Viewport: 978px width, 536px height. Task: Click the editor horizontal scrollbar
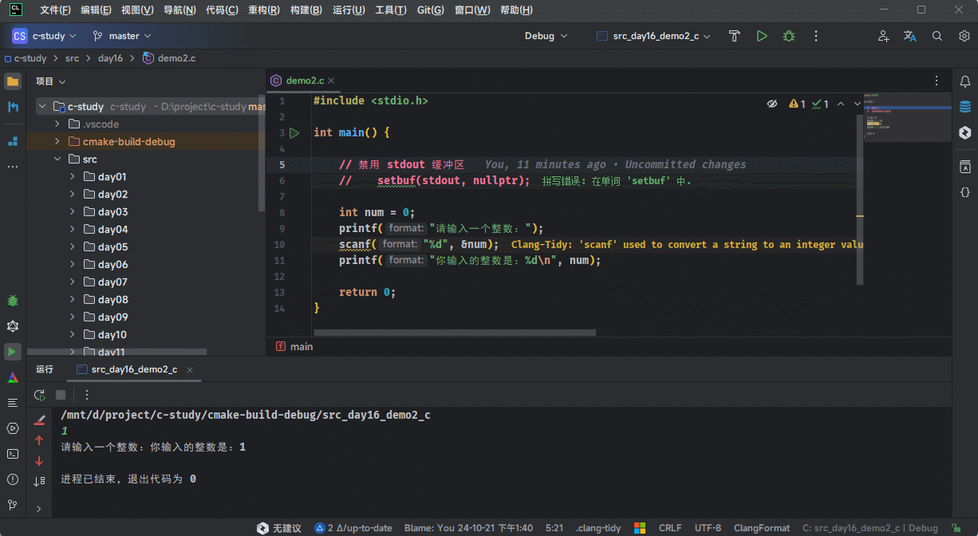click(455, 332)
